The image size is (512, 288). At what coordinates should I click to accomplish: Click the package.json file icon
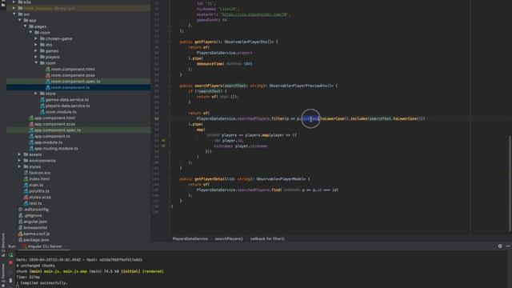20,240
